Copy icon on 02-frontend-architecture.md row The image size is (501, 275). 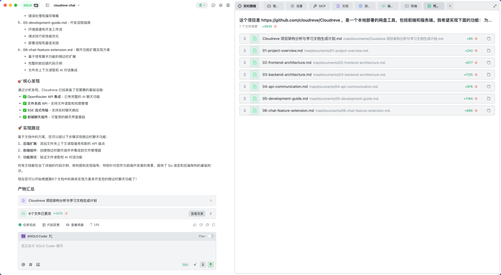[488, 63]
